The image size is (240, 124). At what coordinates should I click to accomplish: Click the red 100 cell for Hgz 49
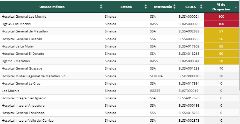point(221,24)
